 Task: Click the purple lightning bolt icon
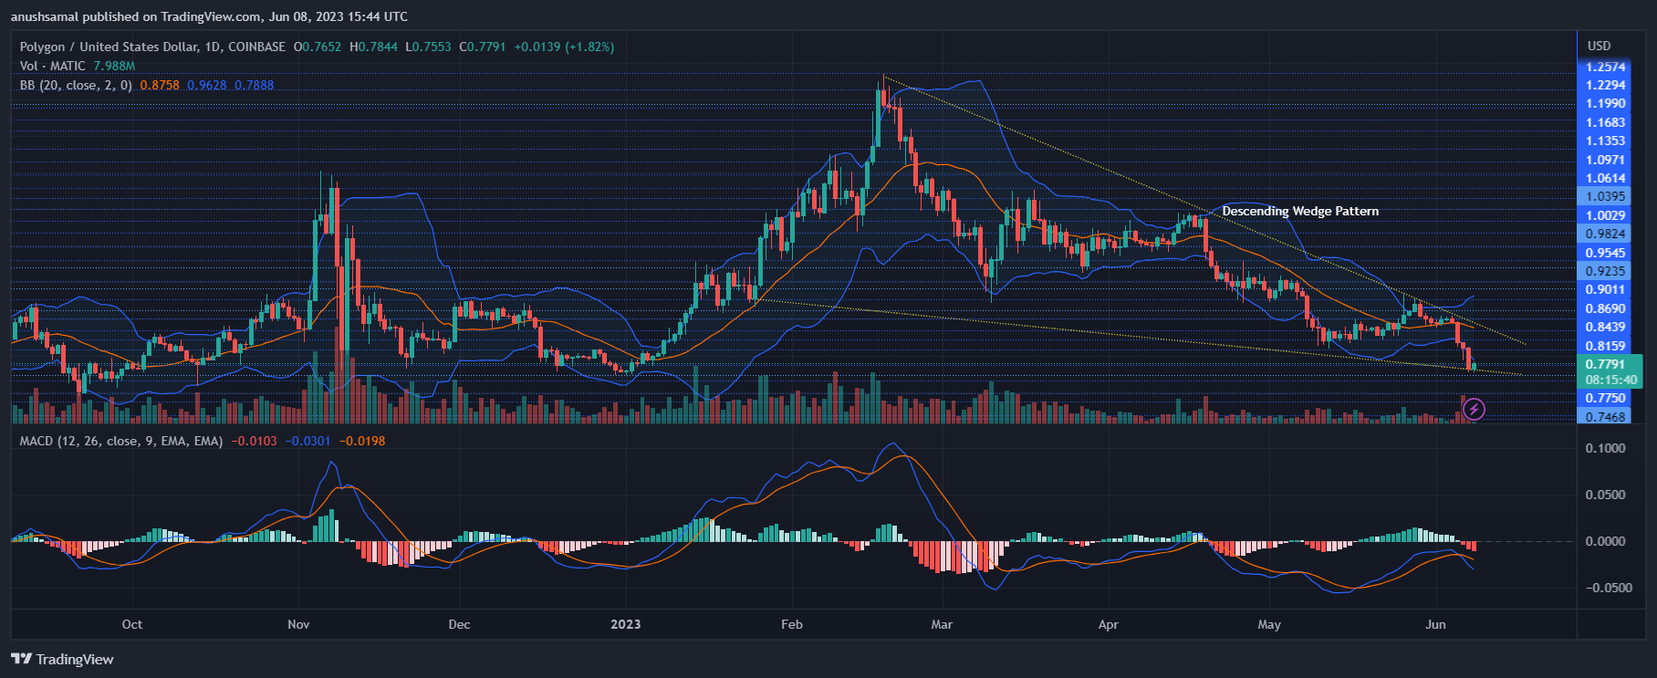[x=1474, y=410]
